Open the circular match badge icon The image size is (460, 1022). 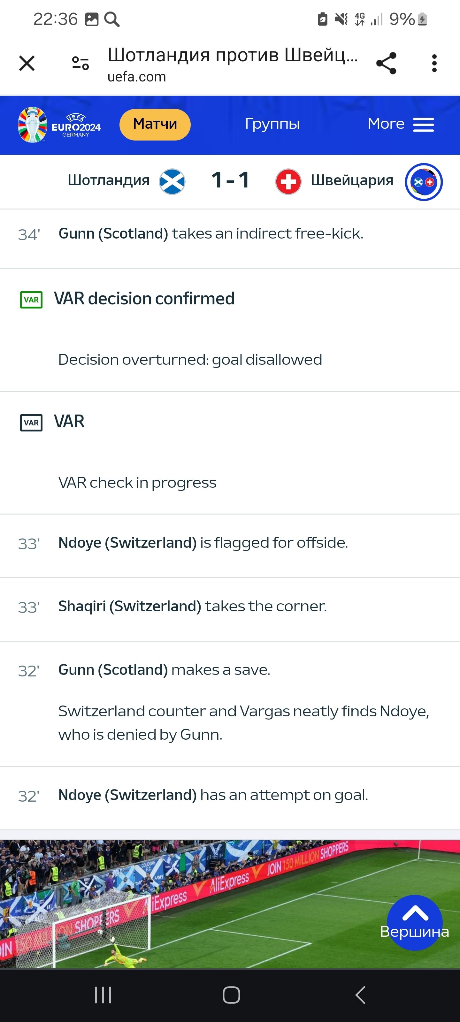tap(424, 182)
